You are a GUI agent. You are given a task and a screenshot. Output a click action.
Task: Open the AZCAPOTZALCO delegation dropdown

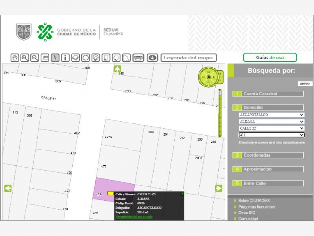coord(272,115)
